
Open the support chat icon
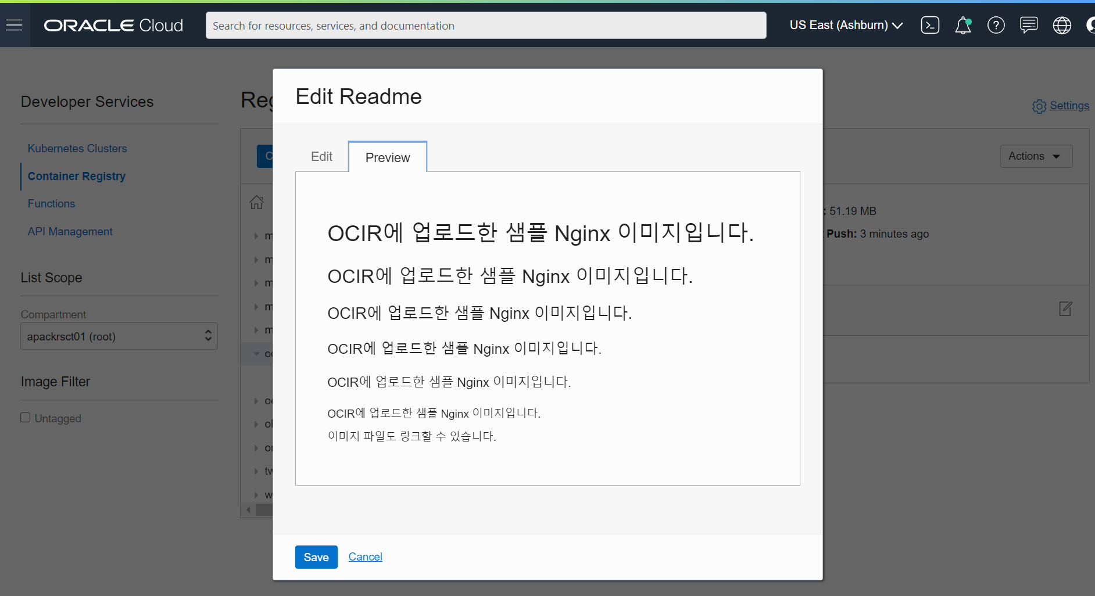pyautogui.click(x=1029, y=25)
